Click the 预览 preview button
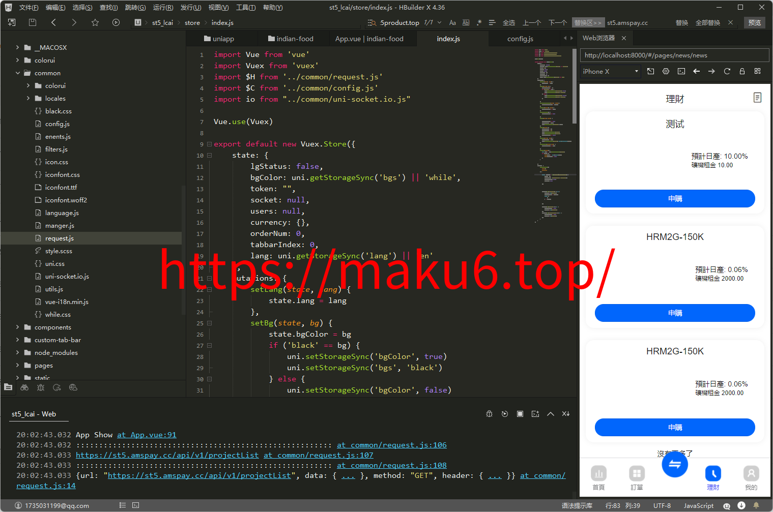This screenshot has height=512, width=773. [x=755, y=23]
